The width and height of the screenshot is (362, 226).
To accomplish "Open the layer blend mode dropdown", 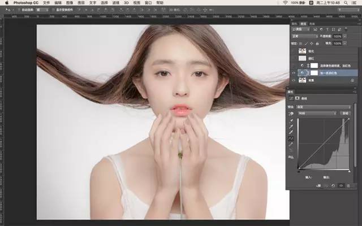I will [x=304, y=36].
